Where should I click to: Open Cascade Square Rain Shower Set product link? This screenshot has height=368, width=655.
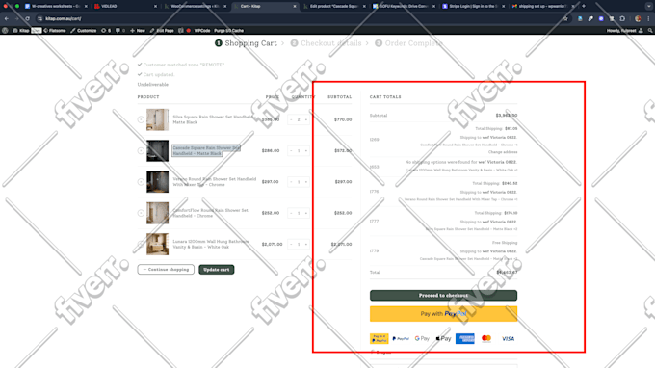206,151
